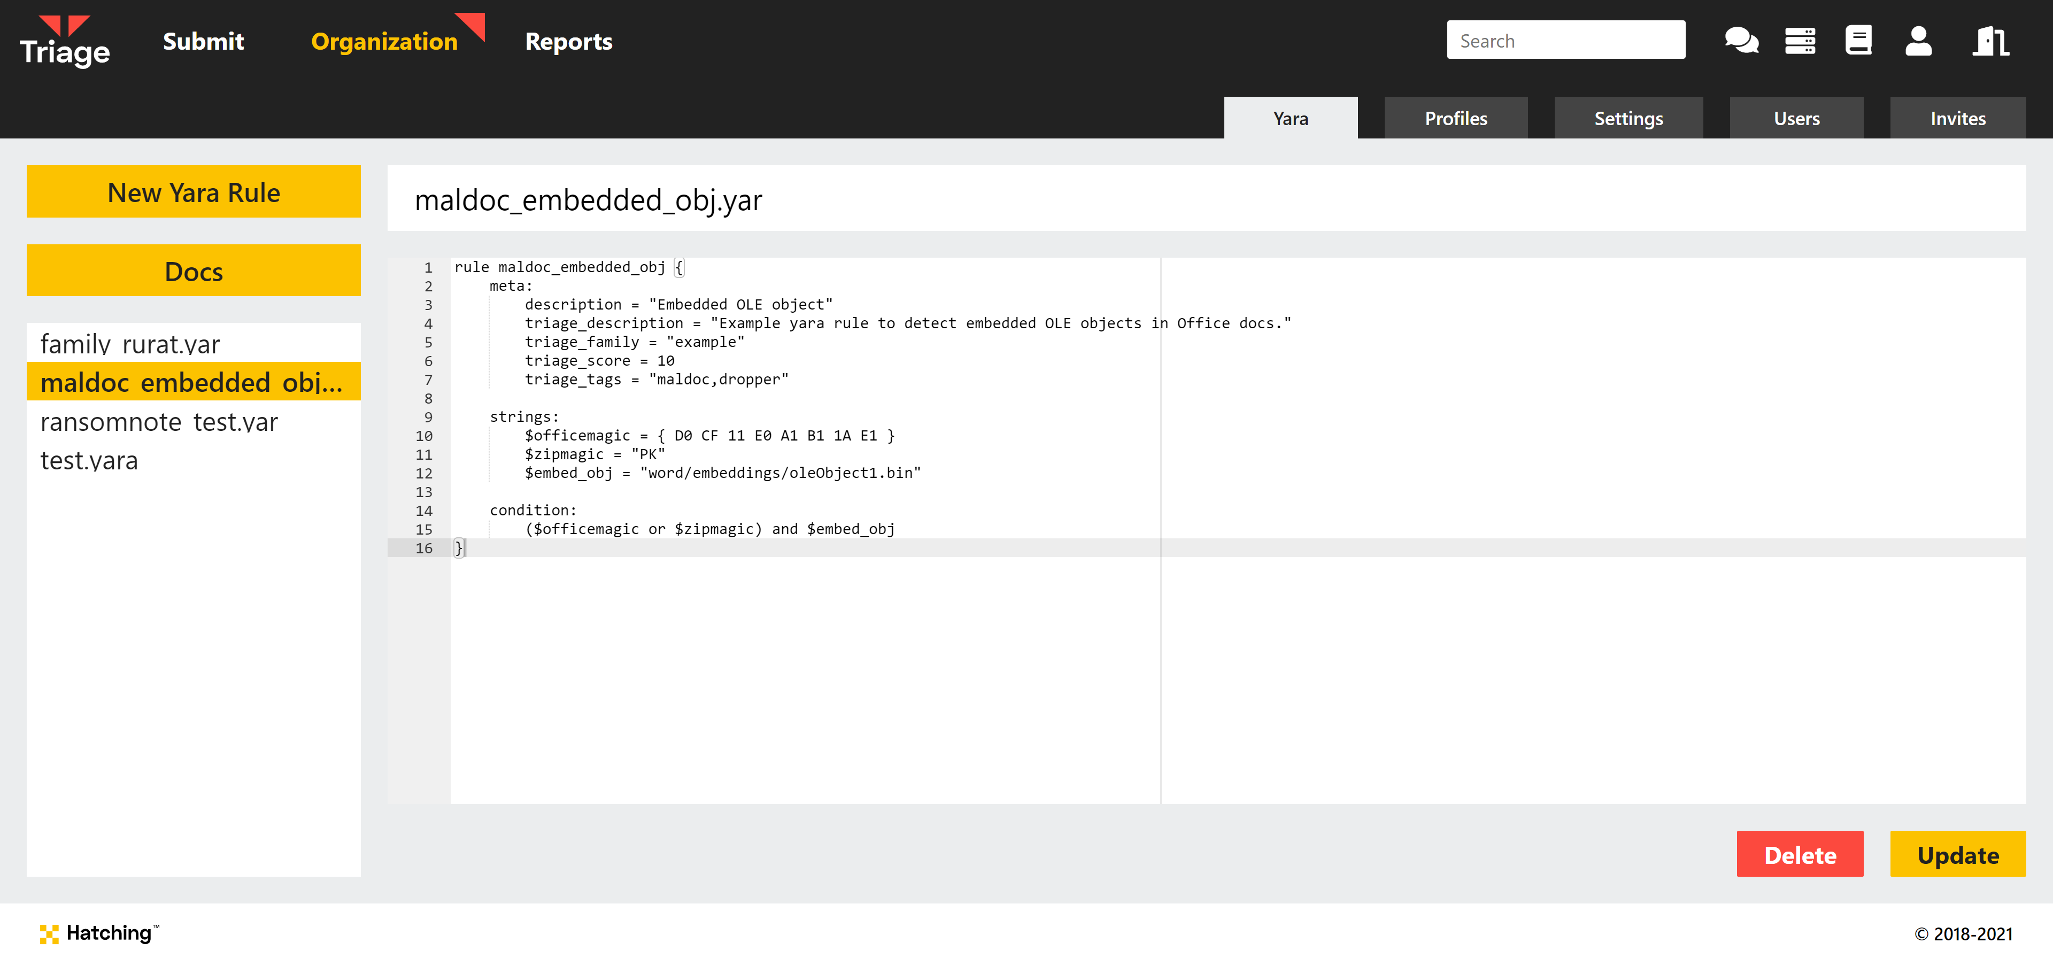Open the user account icon

[1918, 41]
